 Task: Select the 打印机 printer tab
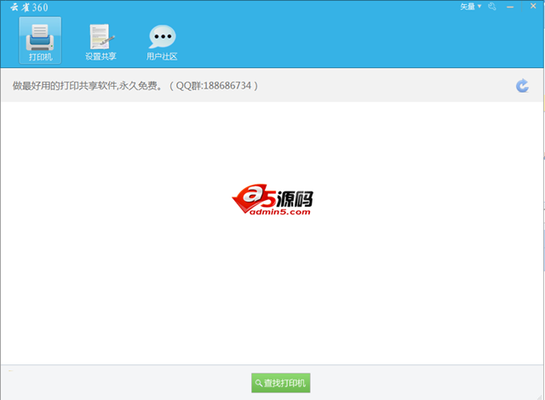pos(40,41)
